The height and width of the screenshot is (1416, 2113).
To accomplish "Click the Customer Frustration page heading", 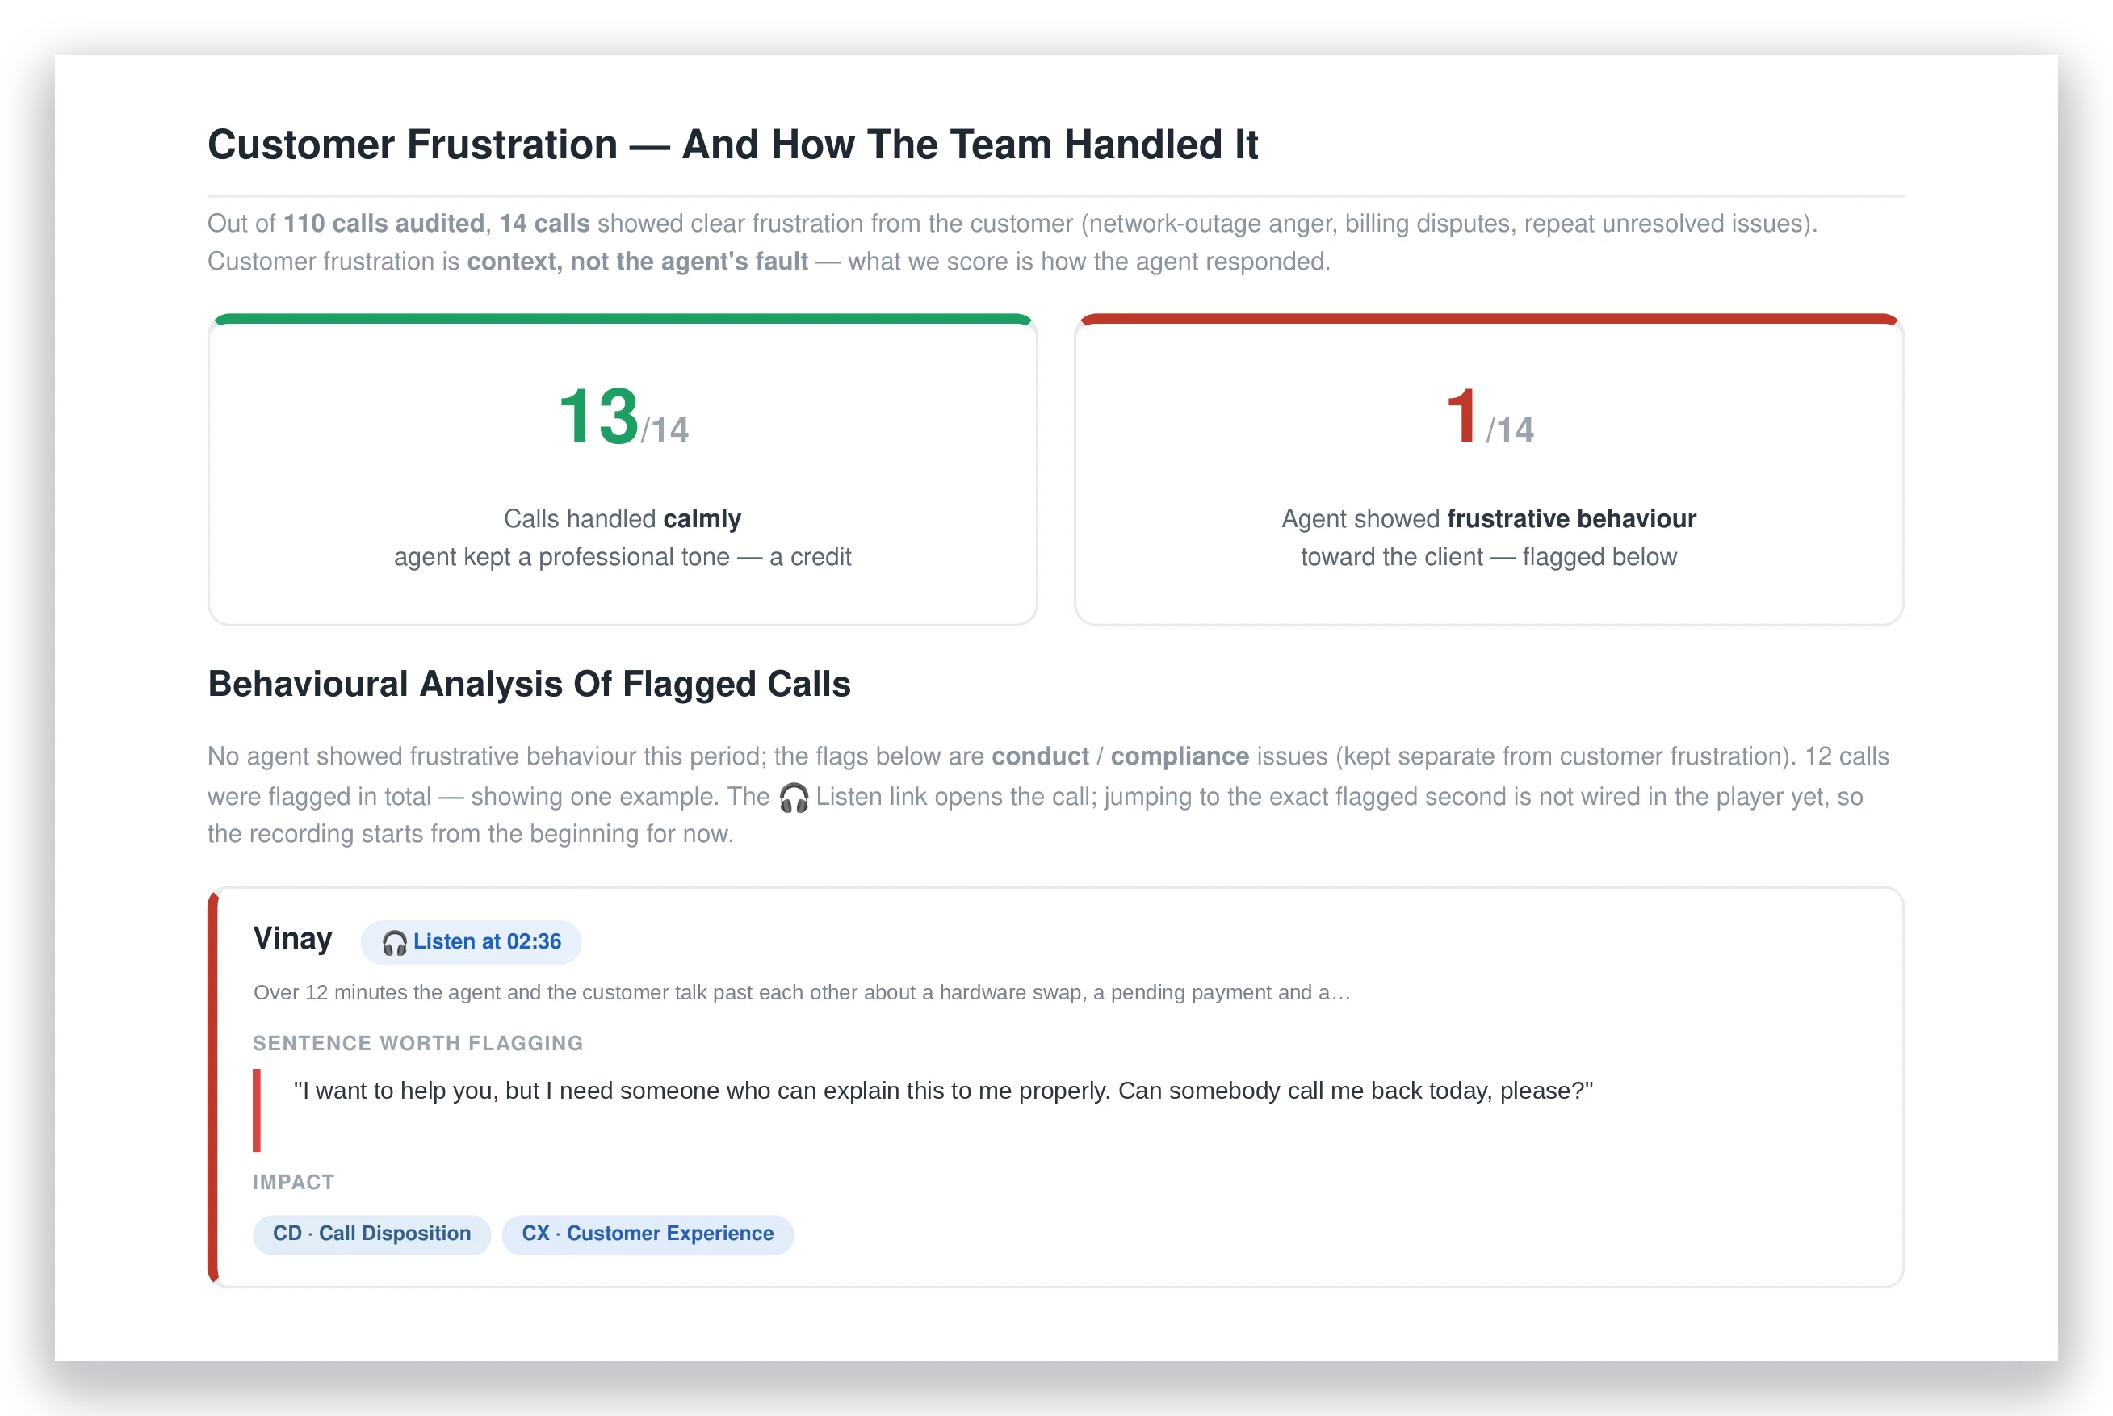I will (x=732, y=145).
